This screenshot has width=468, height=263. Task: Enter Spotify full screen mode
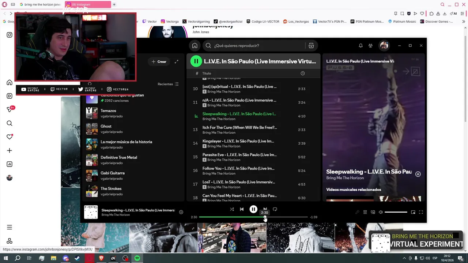coord(421,212)
